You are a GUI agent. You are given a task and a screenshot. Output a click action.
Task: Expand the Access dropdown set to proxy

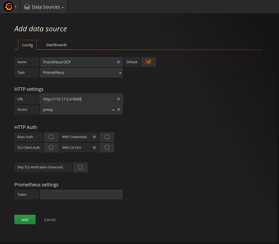pos(78,110)
